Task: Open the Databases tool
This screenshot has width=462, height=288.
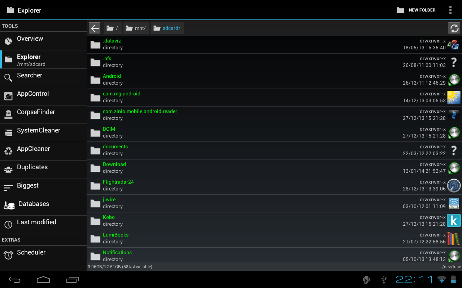Action: click(x=43, y=206)
